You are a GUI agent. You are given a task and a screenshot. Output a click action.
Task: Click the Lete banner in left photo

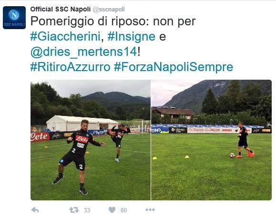(x=40, y=136)
